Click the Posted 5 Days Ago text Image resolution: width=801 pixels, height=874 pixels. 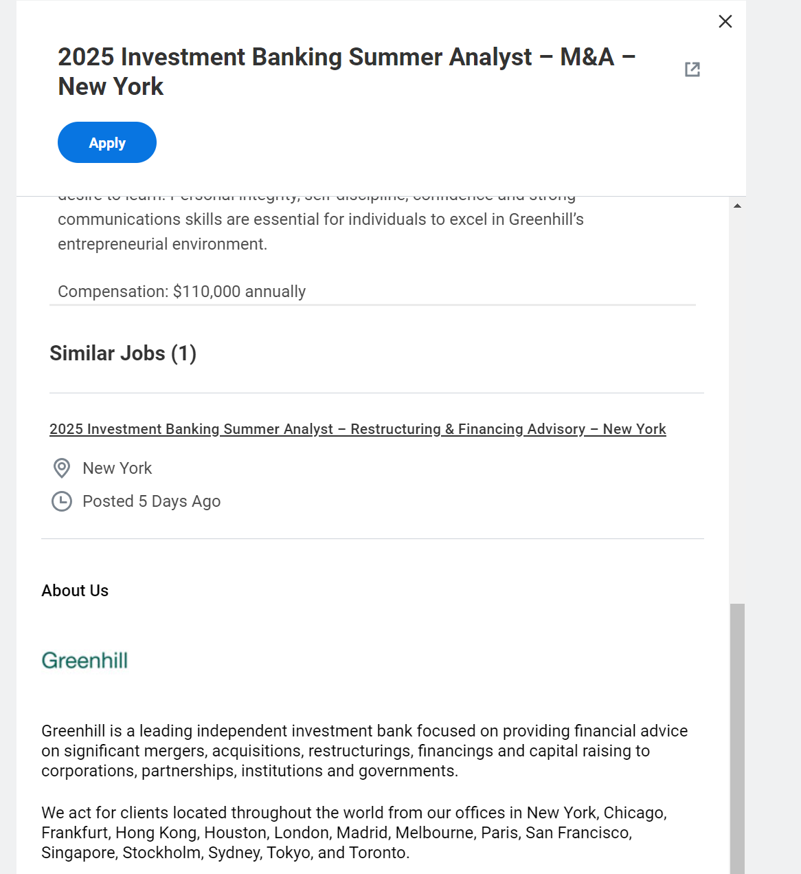tap(152, 501)
